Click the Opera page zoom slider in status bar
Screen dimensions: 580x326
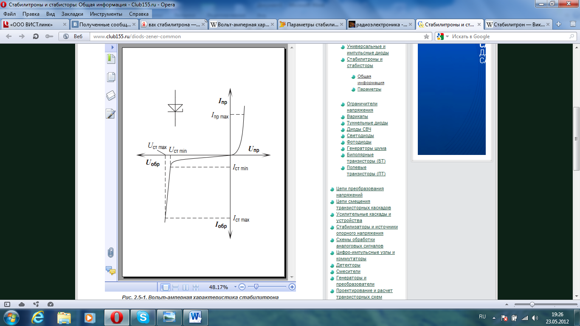532,304
